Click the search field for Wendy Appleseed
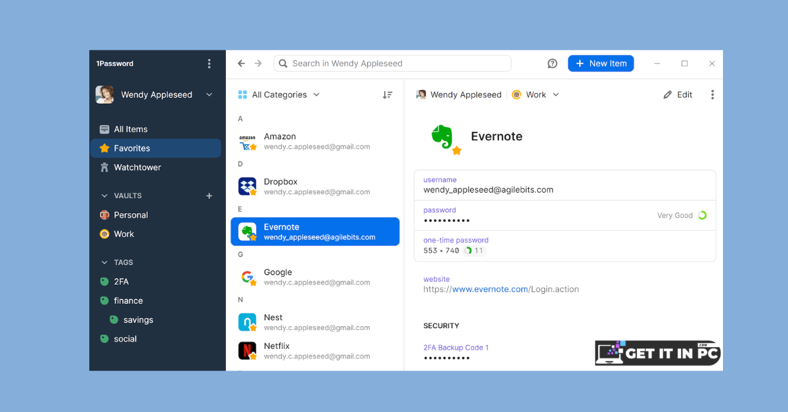 point(392,64)
